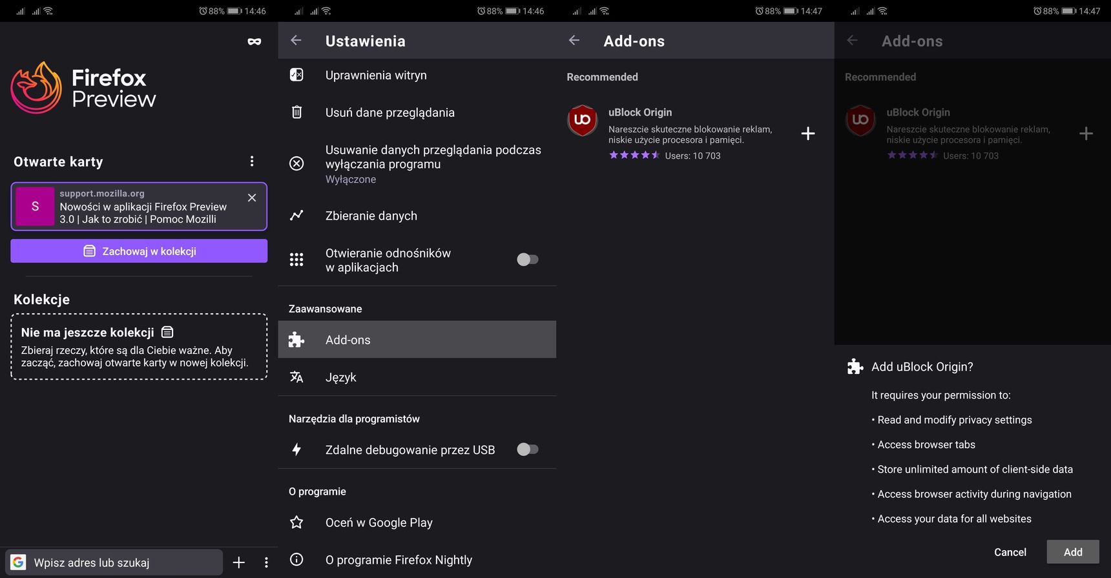Open Zbieranie danych settings
The height and width of the screenshot is (578, 1111).
pyautogui.click(x=417, y=216)
